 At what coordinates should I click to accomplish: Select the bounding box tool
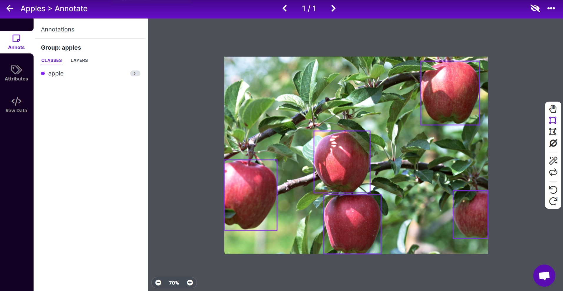tap(553, 120)
